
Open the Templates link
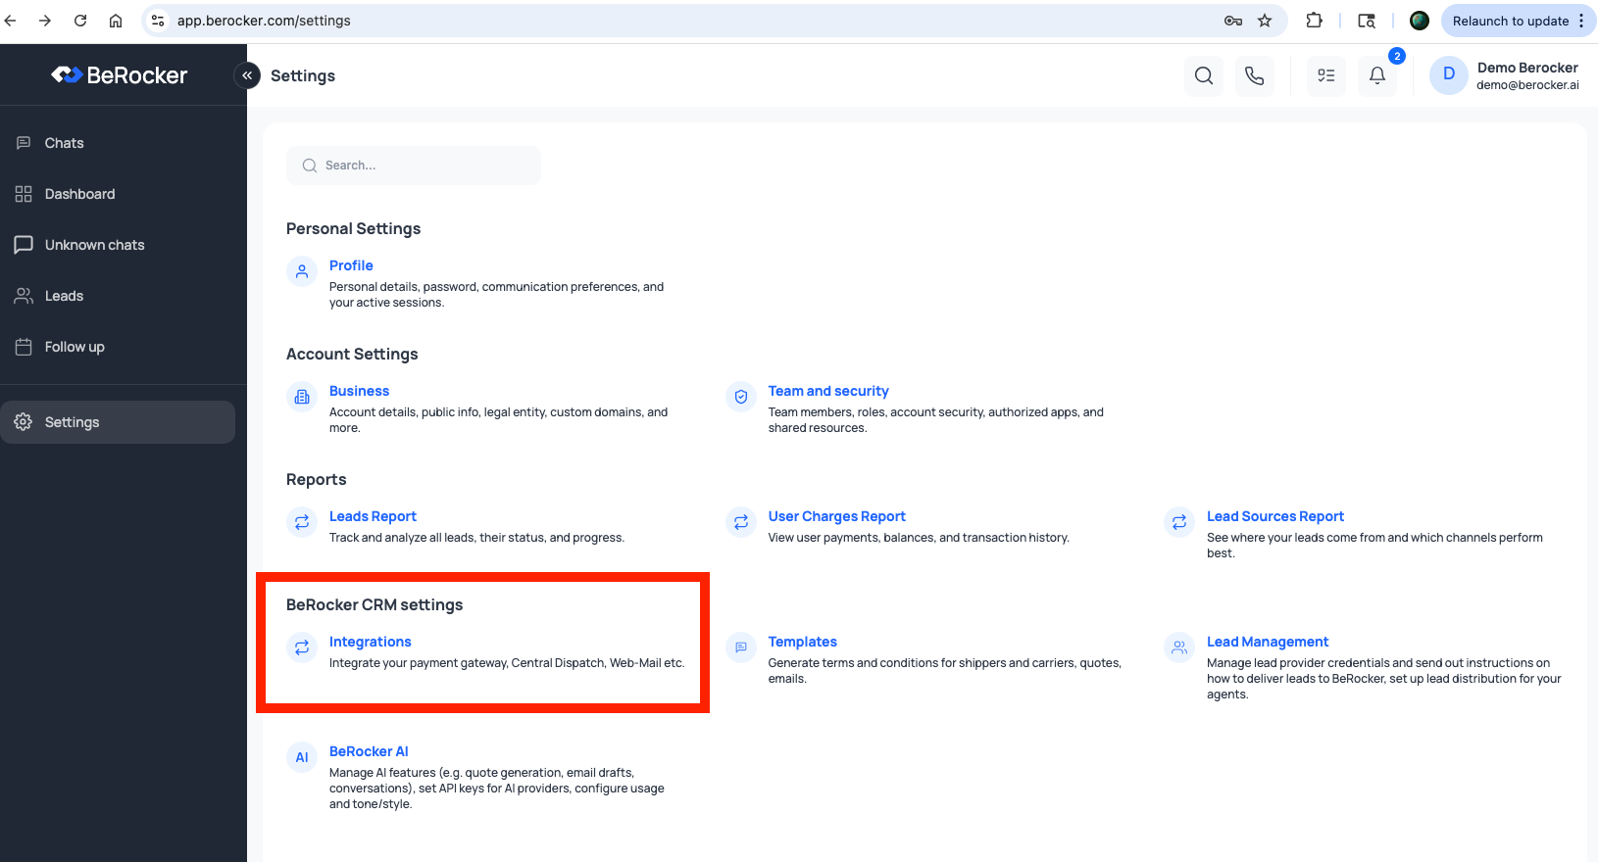(x=803, y=642)
